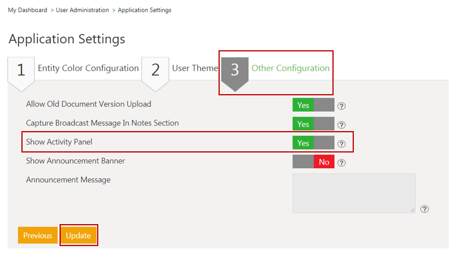
Task: Open the Entity Color Configuration tab
Action: [88, 68]
